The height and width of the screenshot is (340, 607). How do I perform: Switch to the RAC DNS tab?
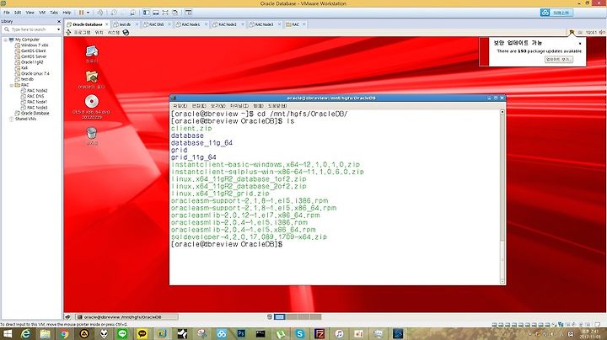156,24
